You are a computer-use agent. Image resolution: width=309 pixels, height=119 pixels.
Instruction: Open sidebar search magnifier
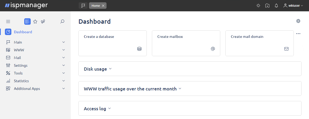tap(62, 21)
